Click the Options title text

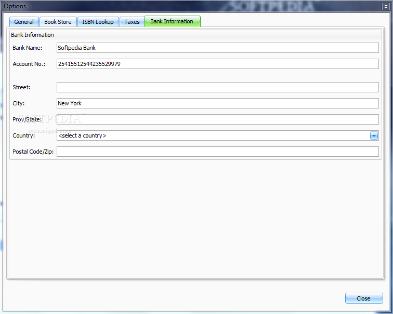(15, 6)
